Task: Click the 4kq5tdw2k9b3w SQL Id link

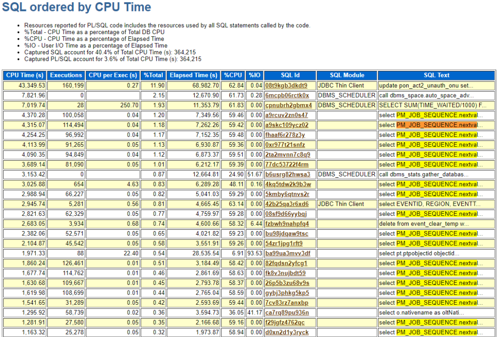Action: [288, 184]
